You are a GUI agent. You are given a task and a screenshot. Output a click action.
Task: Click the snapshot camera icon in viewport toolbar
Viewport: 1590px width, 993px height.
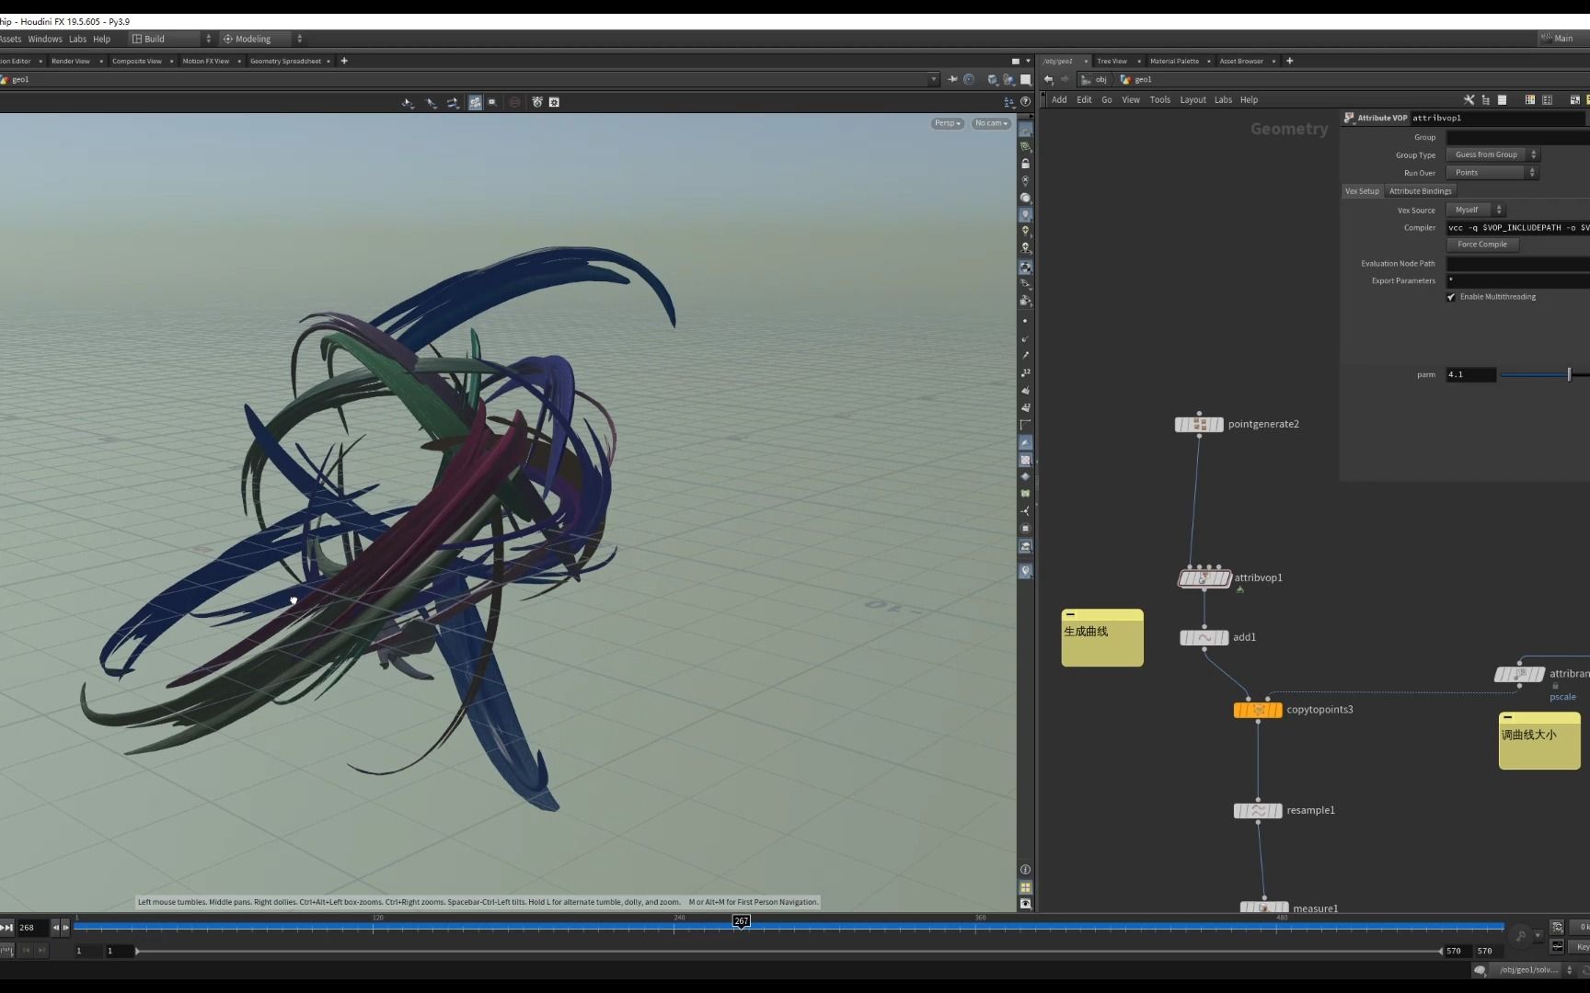coord(537,102)
